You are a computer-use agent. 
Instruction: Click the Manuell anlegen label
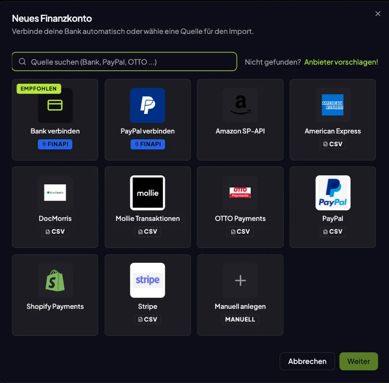point(240,306)
